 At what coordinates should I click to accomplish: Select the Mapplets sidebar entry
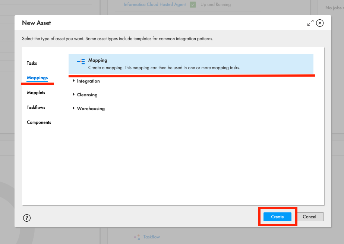[36, 92]
